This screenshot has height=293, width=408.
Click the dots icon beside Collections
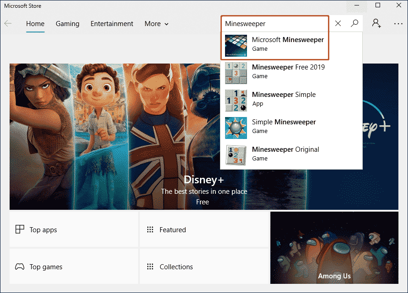[150, 266]
